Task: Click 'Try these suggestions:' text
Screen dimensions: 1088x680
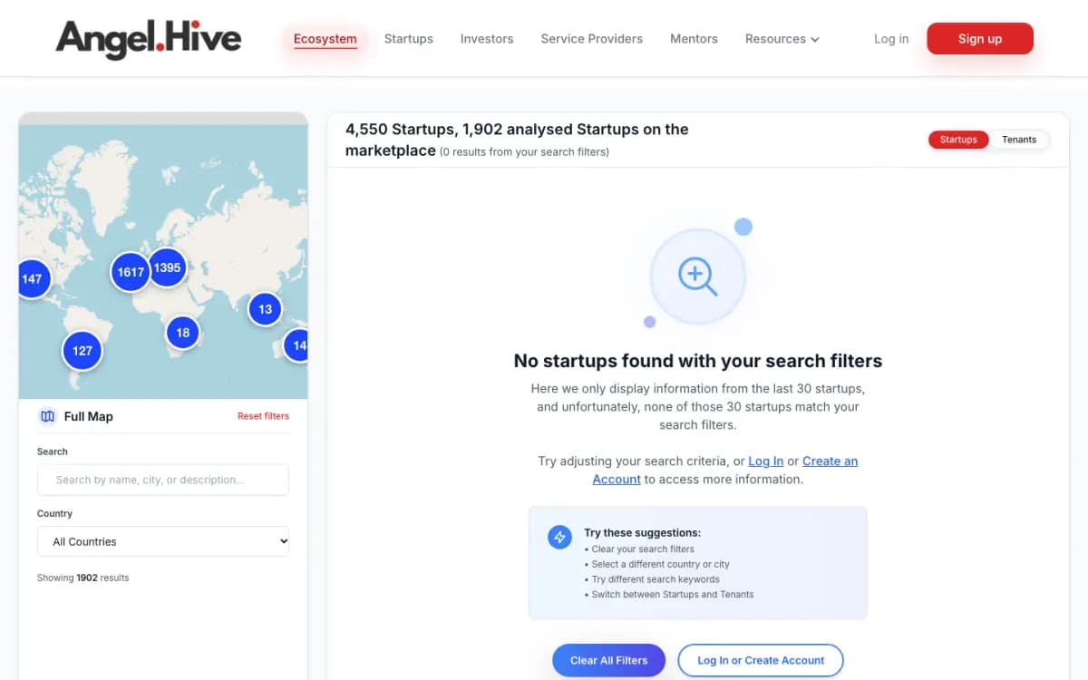Action: 643,533
